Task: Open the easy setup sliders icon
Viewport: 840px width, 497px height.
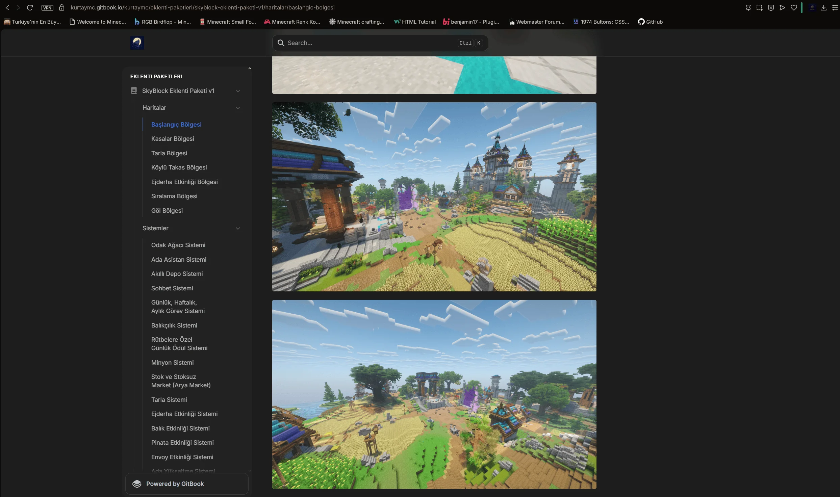Action: tap(835, 7)
